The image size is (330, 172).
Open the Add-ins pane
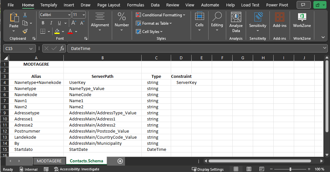[279, 20]
